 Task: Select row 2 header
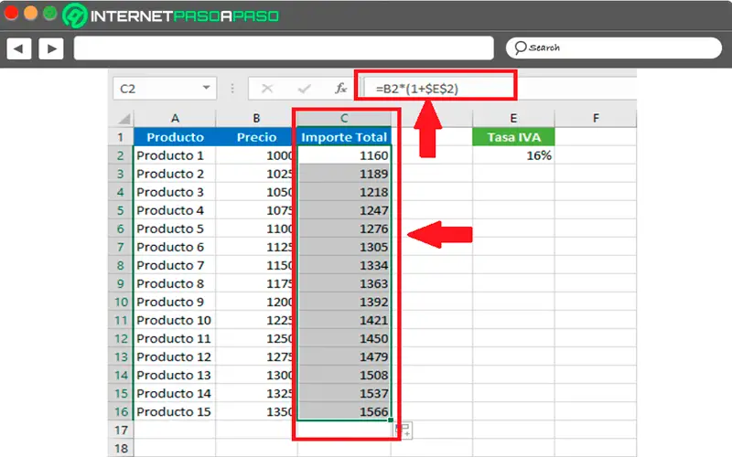click(x=121, y=155)
